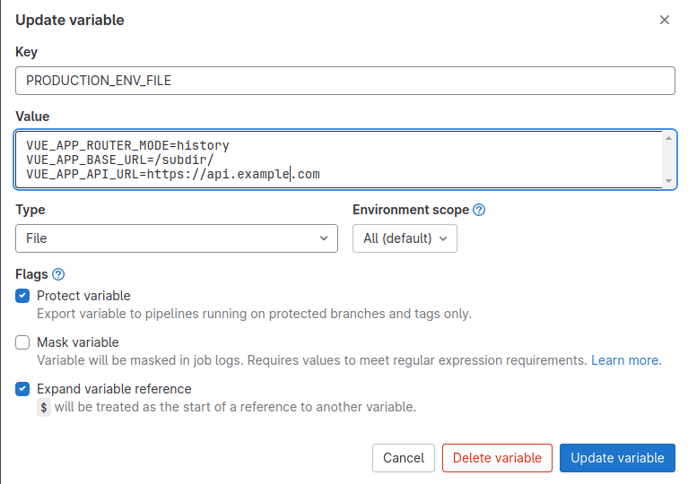Open the Type dropdown showing File
The height and width of the screenshot is (484, 688).
[177, 238]
